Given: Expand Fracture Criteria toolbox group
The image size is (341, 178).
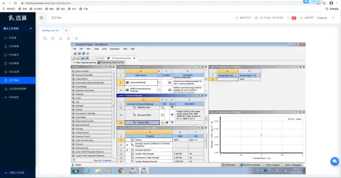Looking at the screenshot, I should [73, 136].
